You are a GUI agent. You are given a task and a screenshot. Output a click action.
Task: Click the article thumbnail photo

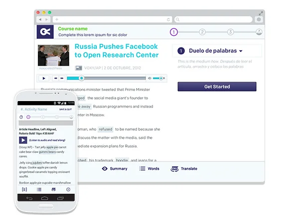(54, 55)
